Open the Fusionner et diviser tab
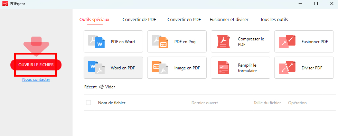 (229, 20)
